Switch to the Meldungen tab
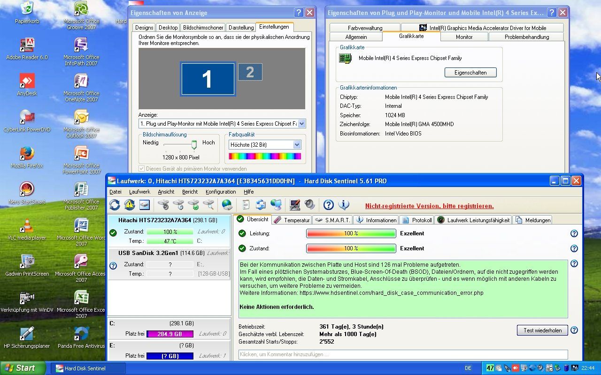The width and height of the screenshot is (601, 375). coord(533,220)
